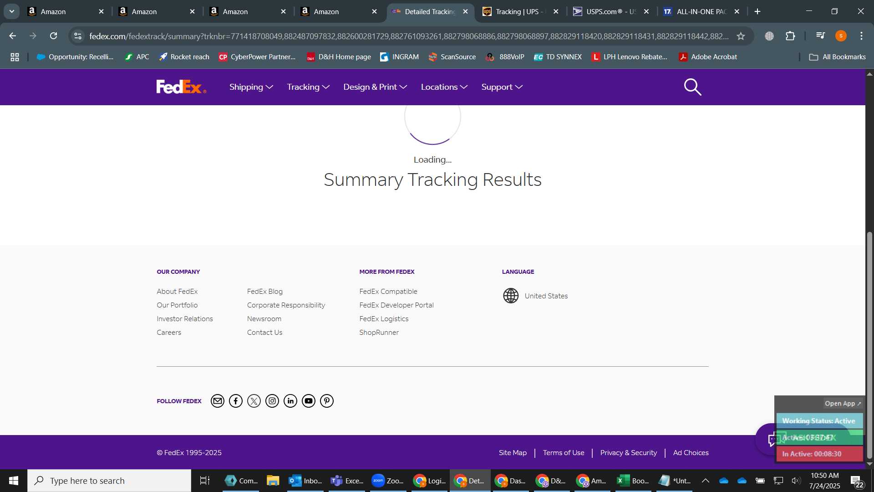Expand the Design & Print menu

pyautogui.click(x=375, y=87)
